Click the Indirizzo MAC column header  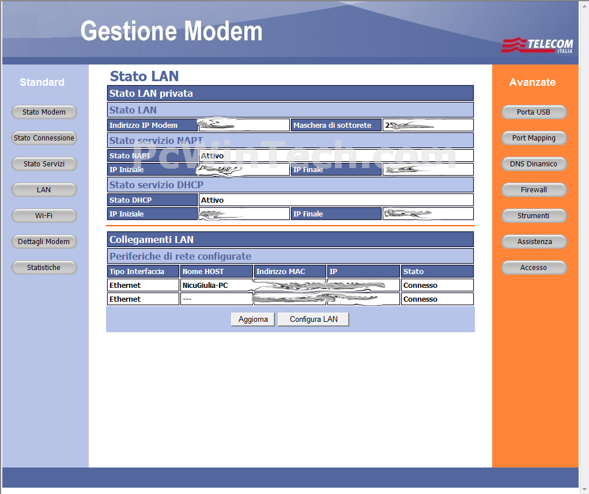(290, 271)
